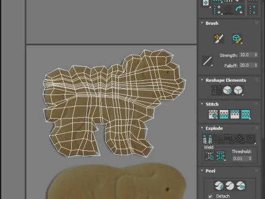Click the Brush rollout grip handle
Screen dimensions: 265x199
257,23
